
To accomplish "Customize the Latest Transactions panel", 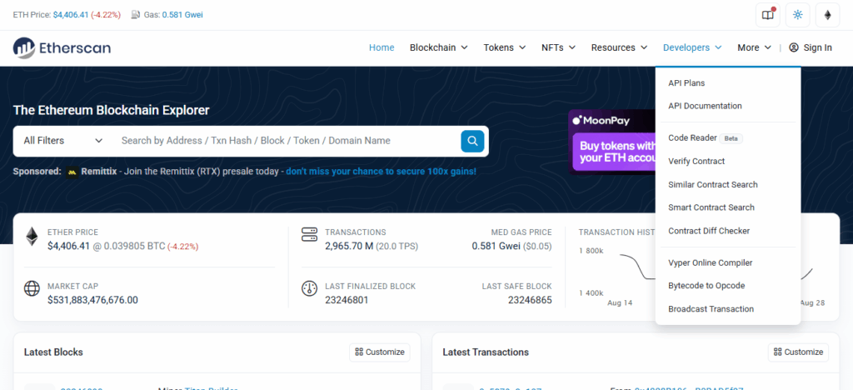I will (x=798, y=352).
